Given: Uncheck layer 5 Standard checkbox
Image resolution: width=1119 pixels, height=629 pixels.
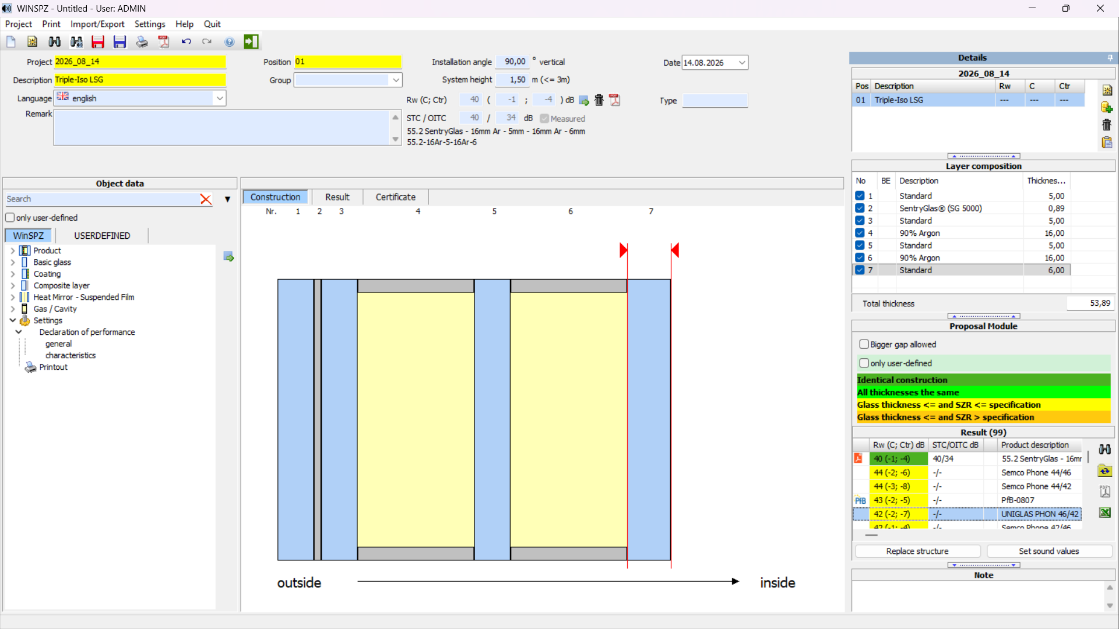Looking at the screenshot, I should point(860,245).
